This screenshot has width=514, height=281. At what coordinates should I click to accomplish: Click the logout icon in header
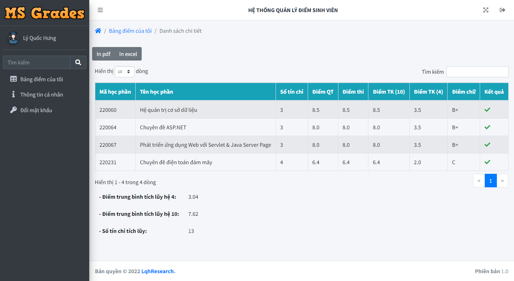(503, 10)
